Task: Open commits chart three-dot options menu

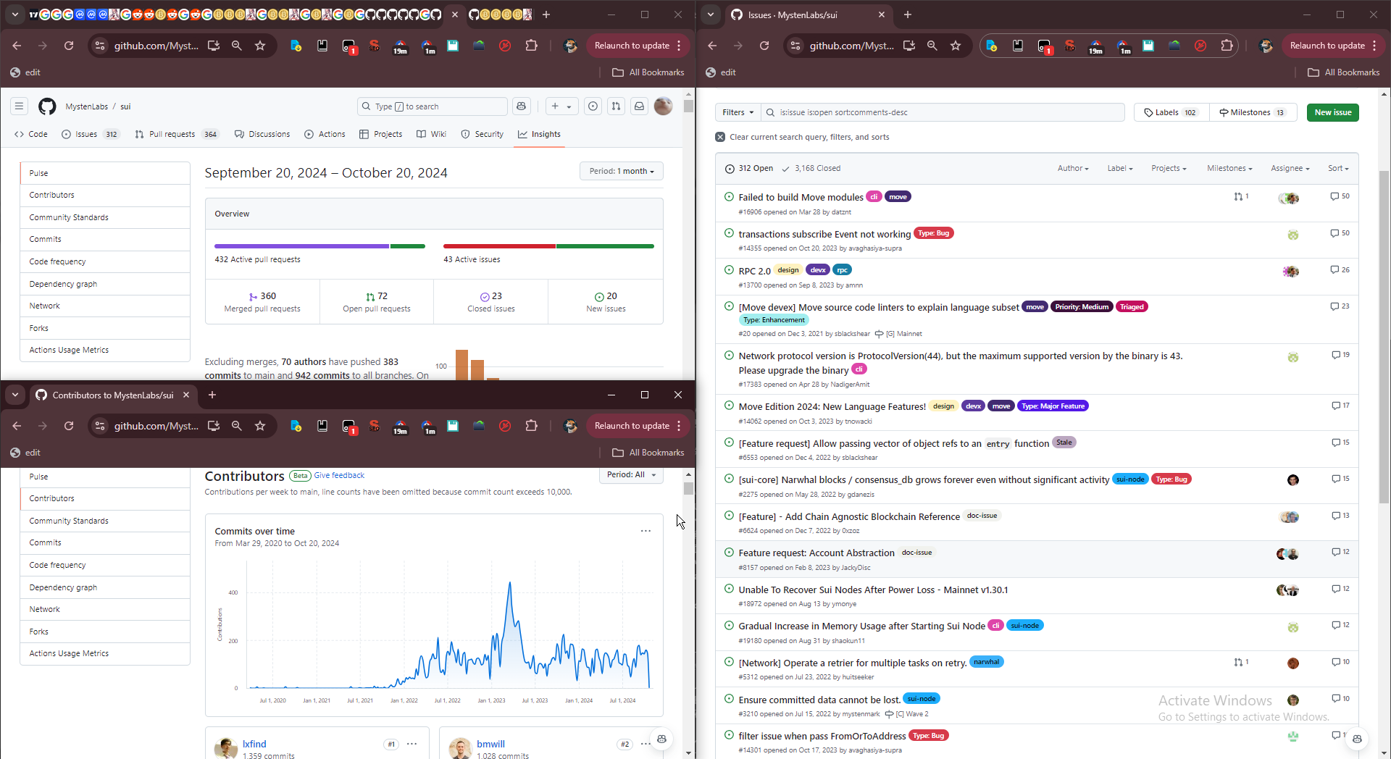Action: (x=646, y=531)
